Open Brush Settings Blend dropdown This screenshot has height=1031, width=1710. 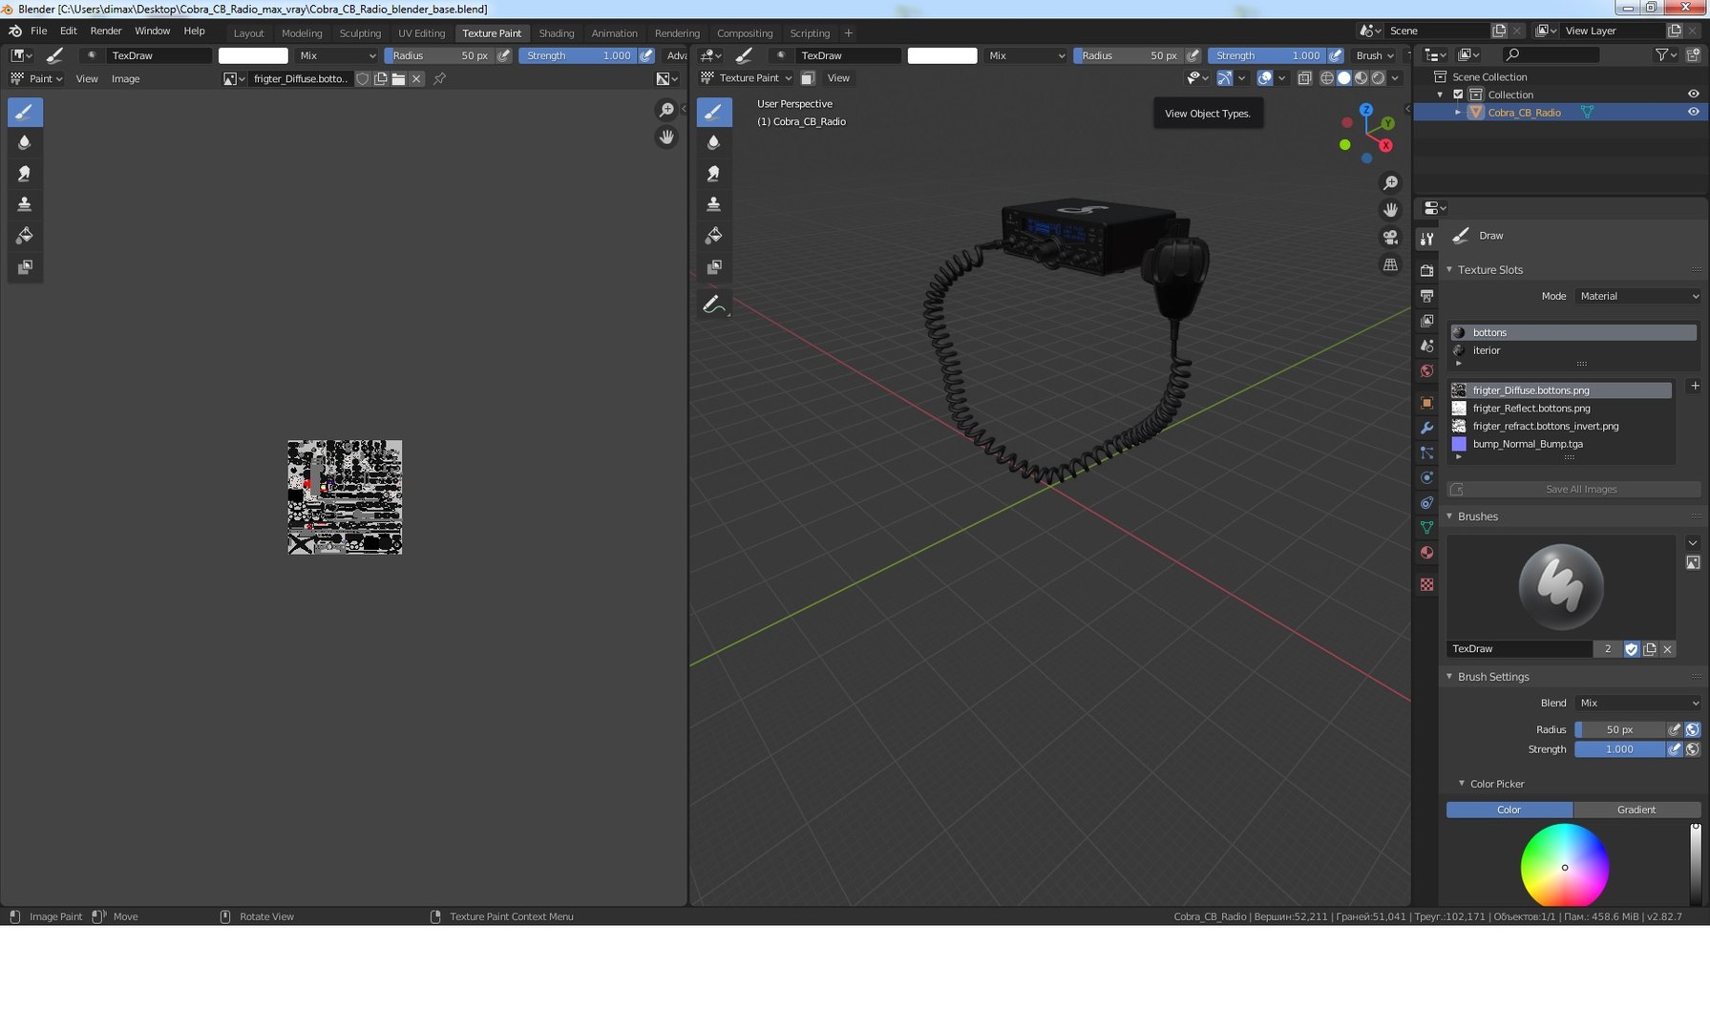1638,703
